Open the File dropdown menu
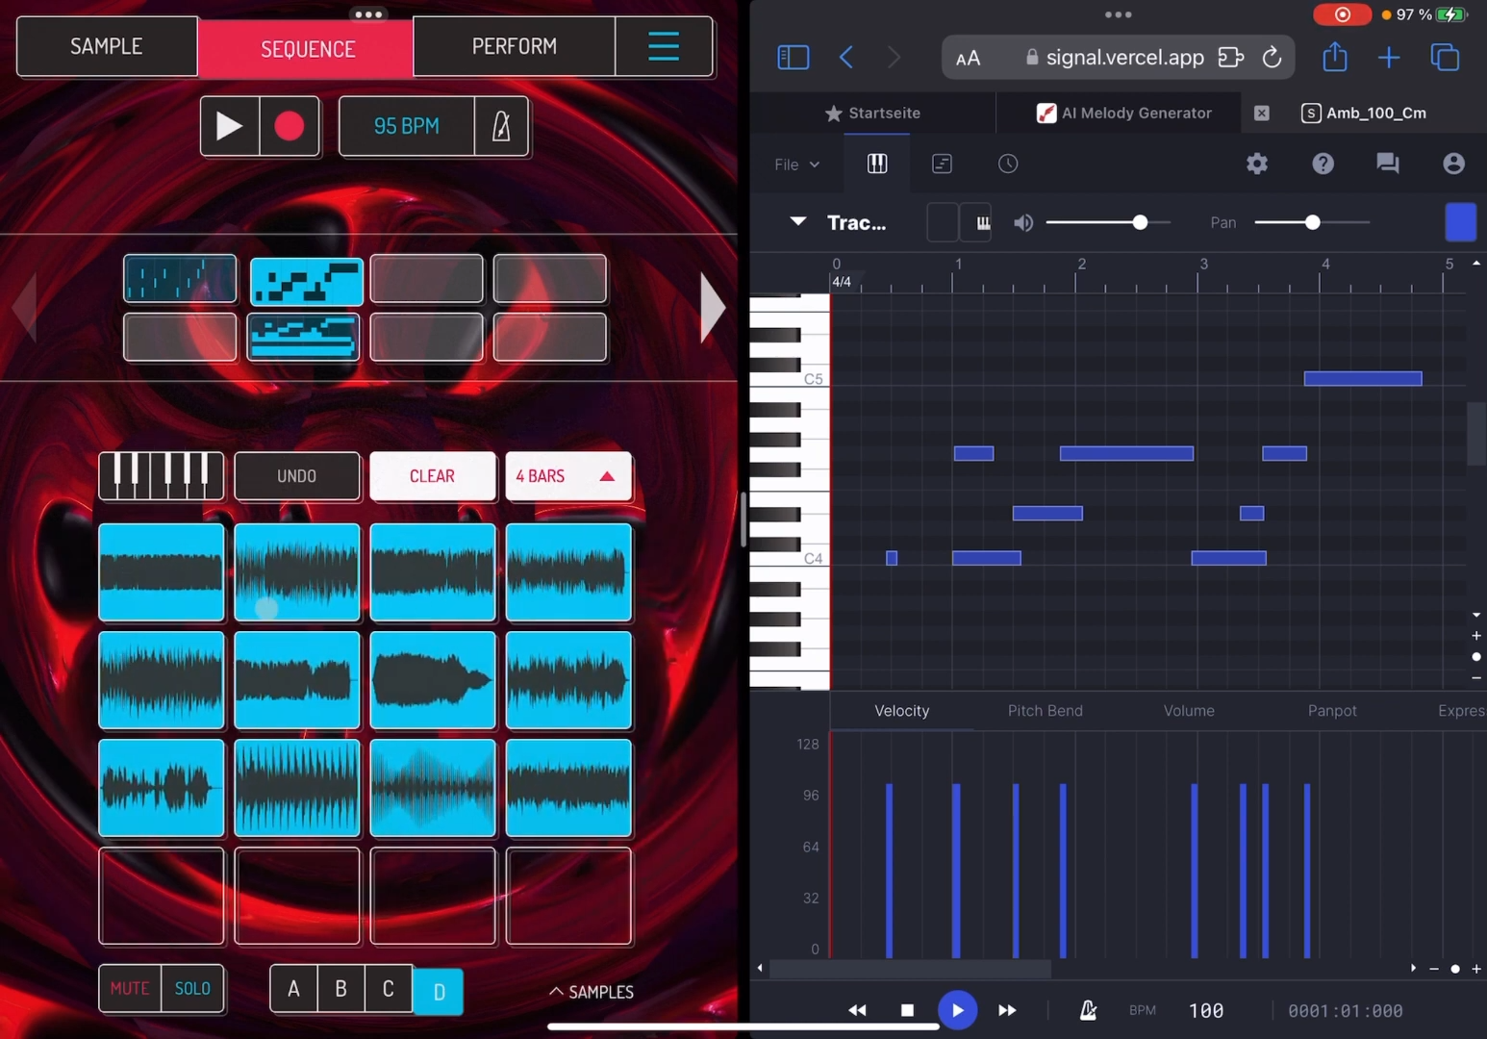This screenshot has height=1039, width=1487. pos(796,165)
